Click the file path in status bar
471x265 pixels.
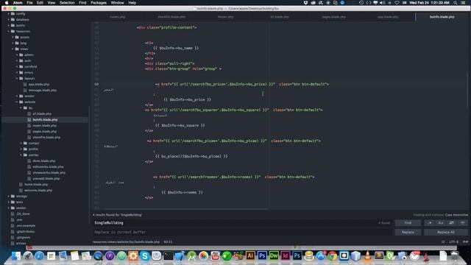click(126, 241)
